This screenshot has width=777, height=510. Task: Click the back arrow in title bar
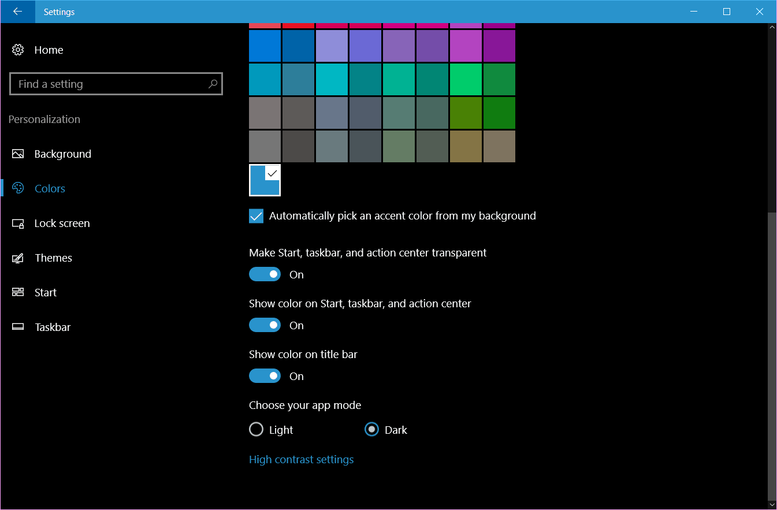tap(17, 12)
